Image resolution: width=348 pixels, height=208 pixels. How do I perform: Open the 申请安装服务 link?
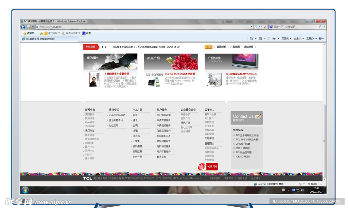tap(164, 120)
